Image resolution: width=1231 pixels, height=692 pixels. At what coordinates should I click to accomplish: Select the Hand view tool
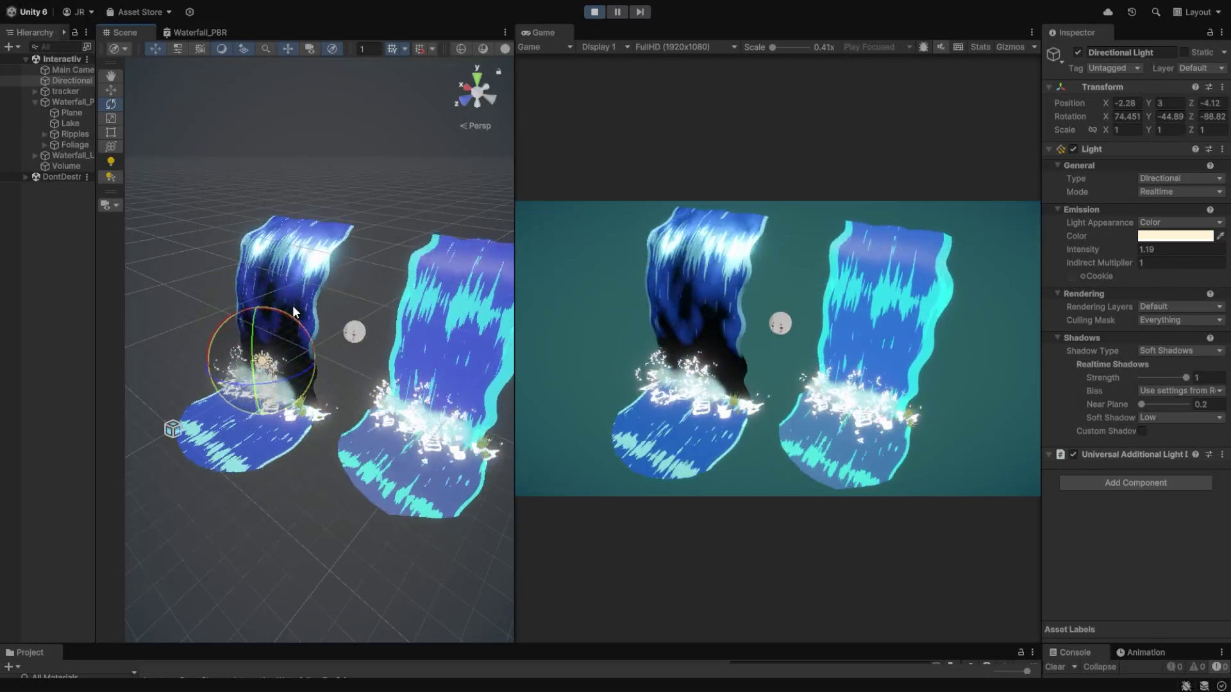111,76
